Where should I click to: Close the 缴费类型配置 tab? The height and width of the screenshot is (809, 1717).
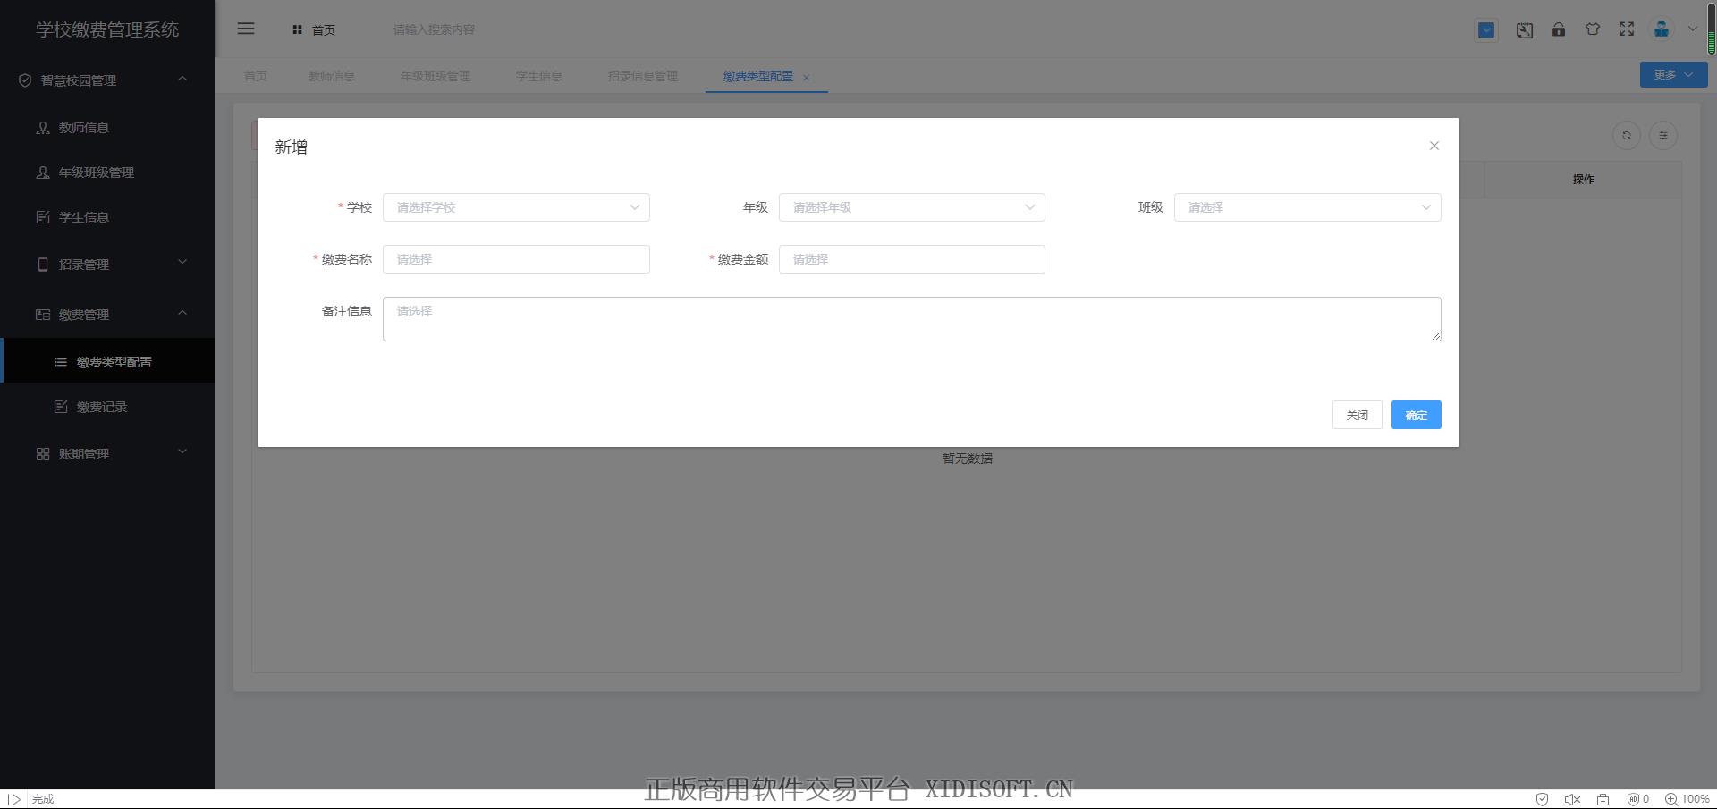point(807,78)
